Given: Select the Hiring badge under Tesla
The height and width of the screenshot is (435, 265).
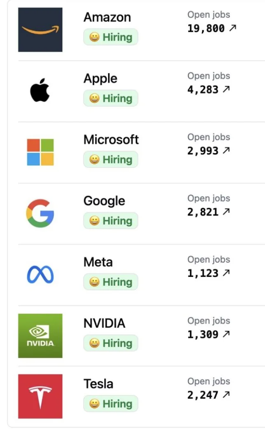Looking at the screenshot, I should [110, 404].
